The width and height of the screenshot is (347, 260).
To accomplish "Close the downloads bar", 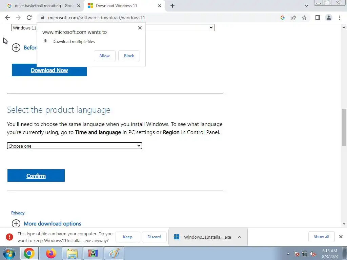I will point(341,237).
